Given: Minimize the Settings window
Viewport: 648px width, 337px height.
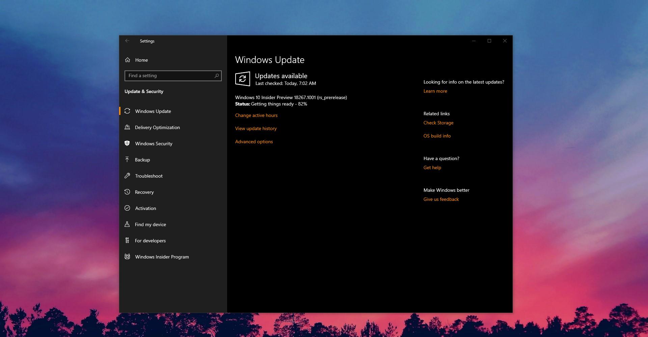Looking at the screenshot, I should pyautogui.click(x=474, y=41).
